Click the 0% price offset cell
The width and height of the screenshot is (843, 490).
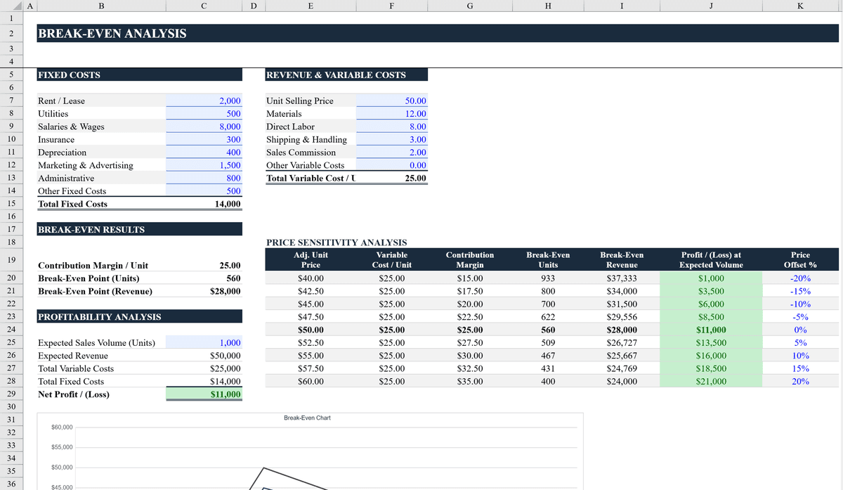tap(800, 330)
